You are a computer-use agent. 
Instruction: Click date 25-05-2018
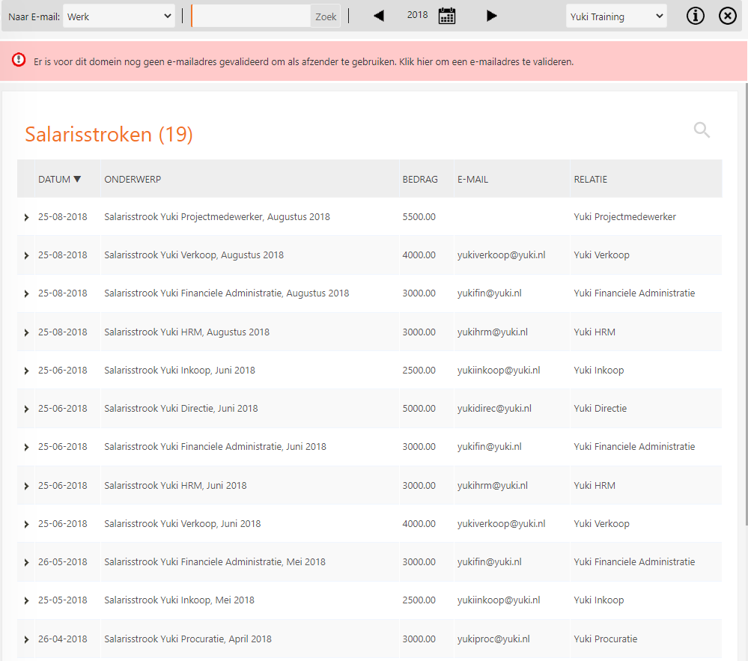coord(62,600)
